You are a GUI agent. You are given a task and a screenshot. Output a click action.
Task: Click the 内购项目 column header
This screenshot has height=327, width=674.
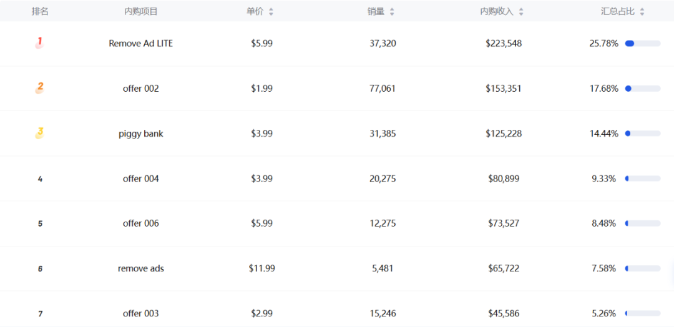coord(141,11)
